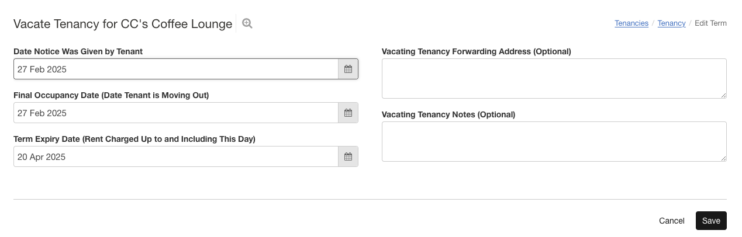Click the magnifier icon beside the page title

coord(247,23)
